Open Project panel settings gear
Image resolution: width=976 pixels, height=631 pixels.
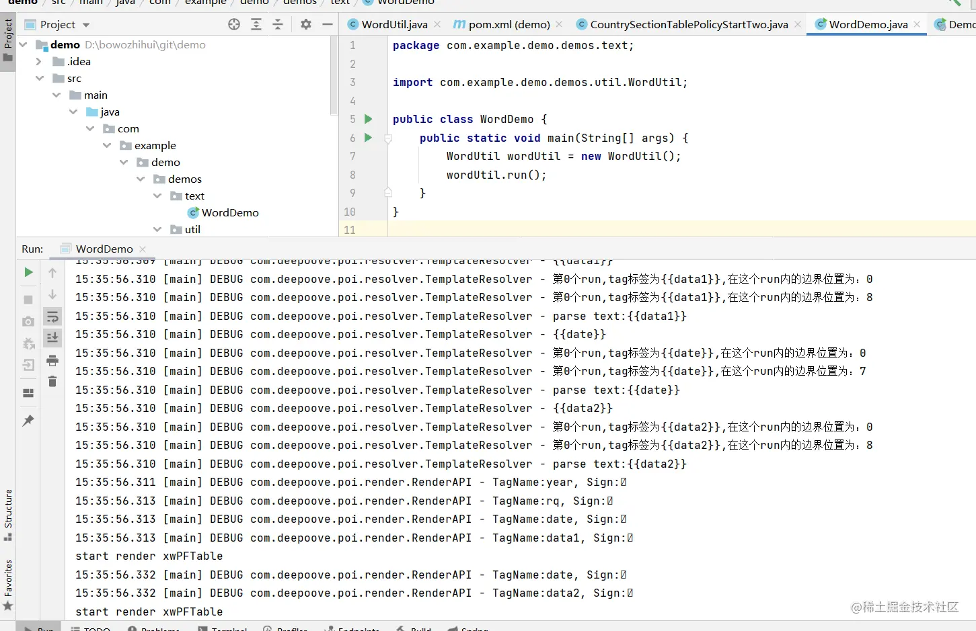point(306,24)
